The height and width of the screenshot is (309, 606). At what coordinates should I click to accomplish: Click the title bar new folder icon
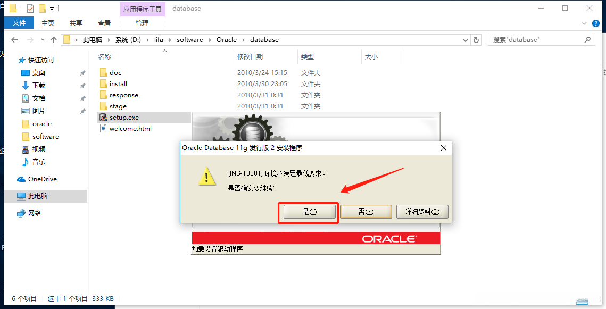tap(42, 8)
